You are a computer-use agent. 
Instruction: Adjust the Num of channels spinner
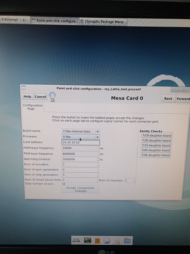point(134,181)
